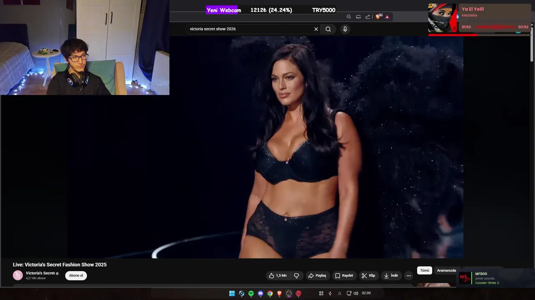Download the video with İndir
535x300 pixels.
(391, 275)
